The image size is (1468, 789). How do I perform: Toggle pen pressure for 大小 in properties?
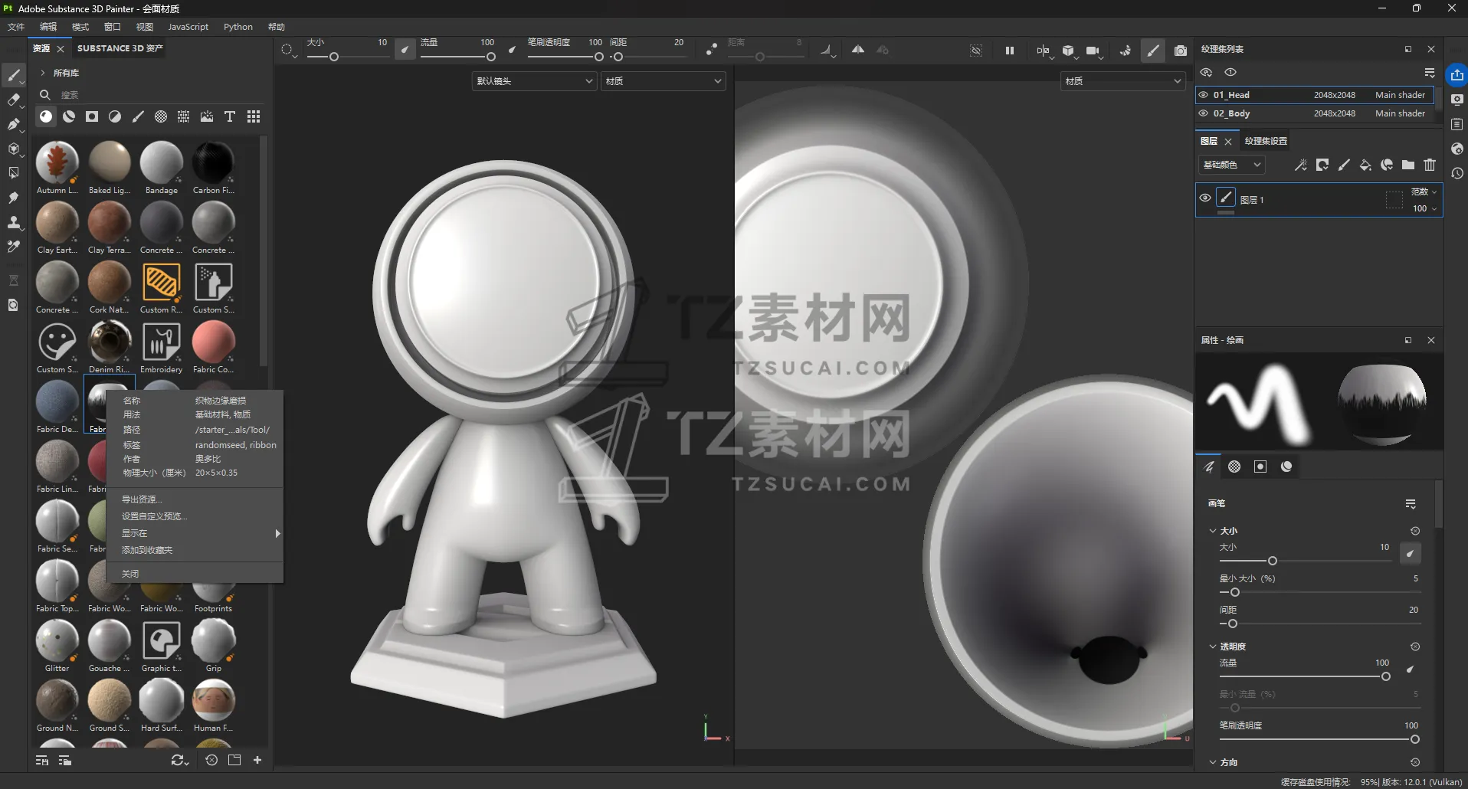coord(1411,553)
